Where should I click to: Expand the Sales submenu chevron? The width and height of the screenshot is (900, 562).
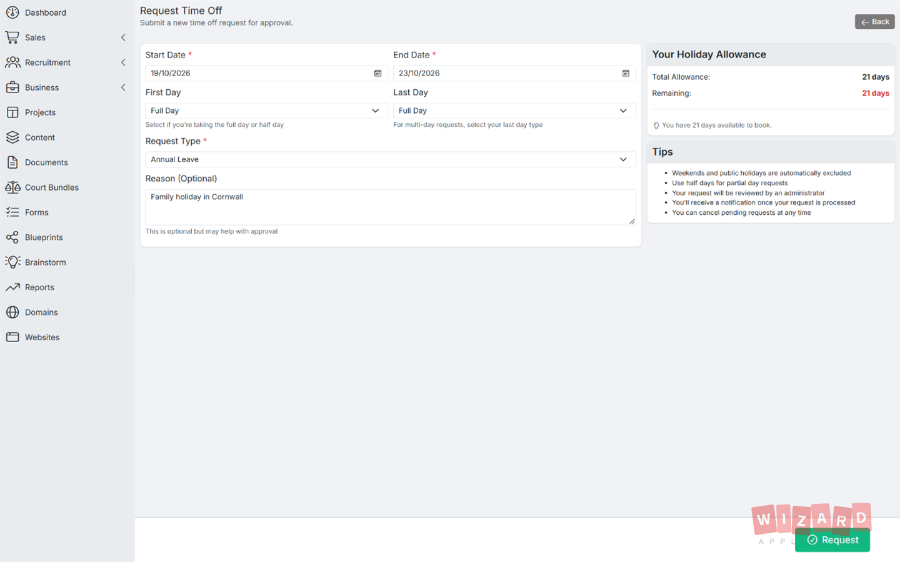(123, 37)
